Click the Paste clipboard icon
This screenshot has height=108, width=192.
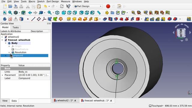(x=39, y=6)
